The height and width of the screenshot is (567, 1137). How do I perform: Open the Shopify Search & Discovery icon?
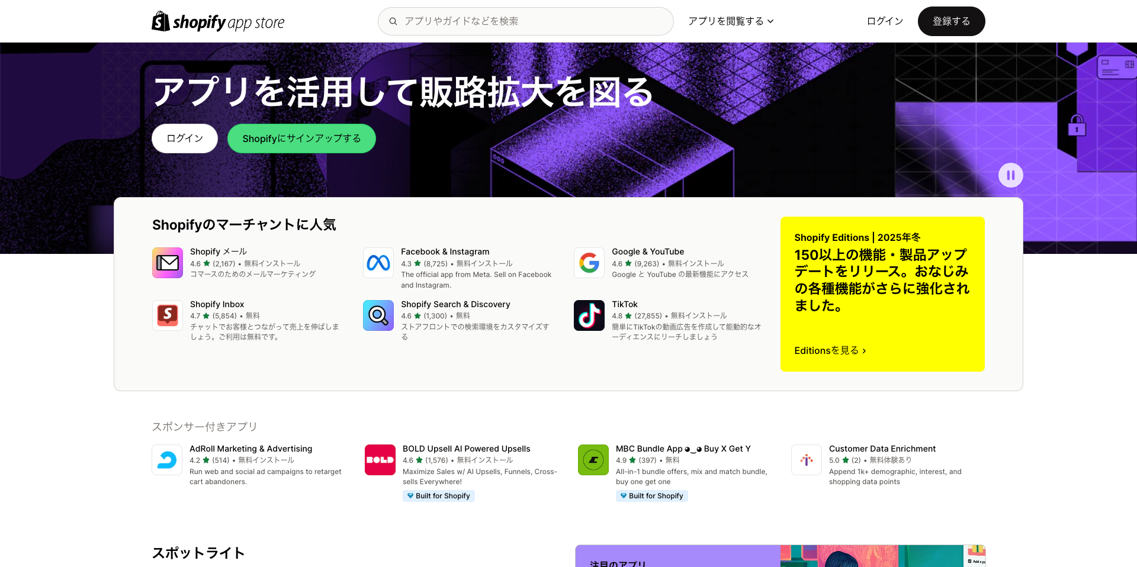tap(378, 315)
